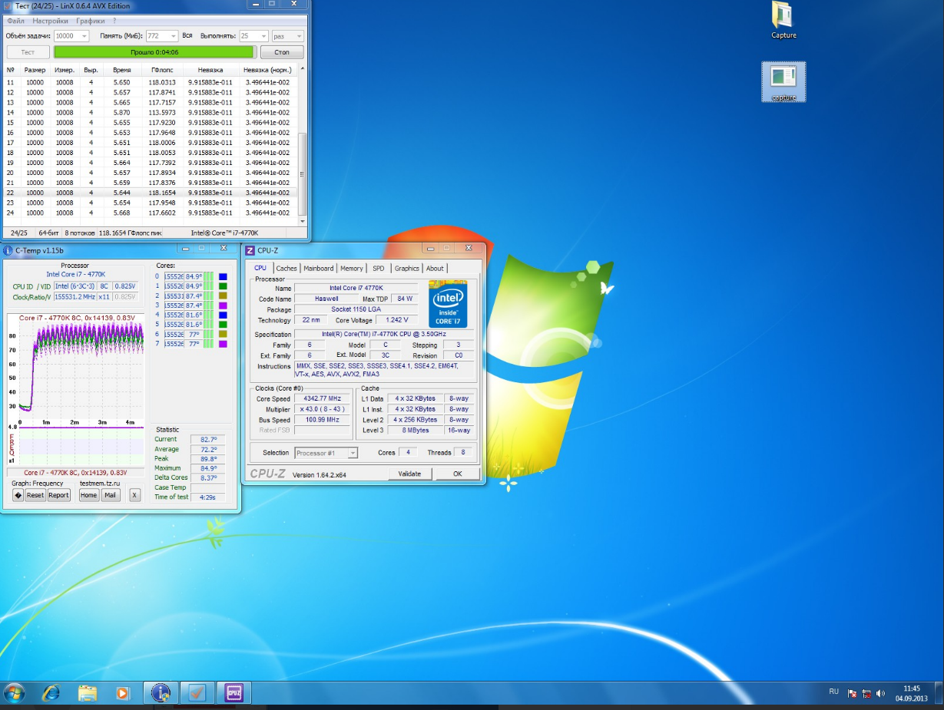Open the Графики menu in LinX
Viewport: 944px width, 710px height.
[91, 21]
